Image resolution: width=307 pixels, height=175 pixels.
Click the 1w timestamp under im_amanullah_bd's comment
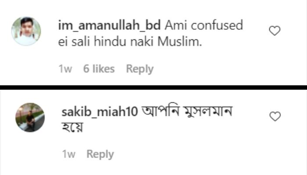coord(65,69)
